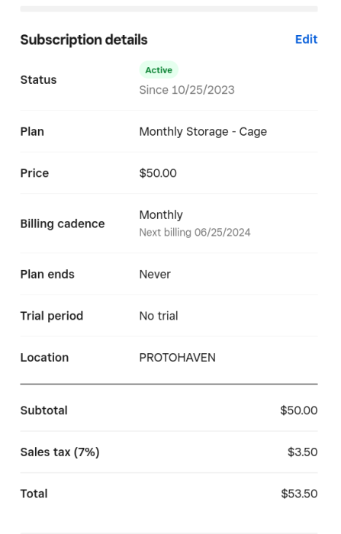Image resolution: width=341 pixels, height=534 pixels.
Task: Click the Billing cadence label
Action: [x=63, y=224]
